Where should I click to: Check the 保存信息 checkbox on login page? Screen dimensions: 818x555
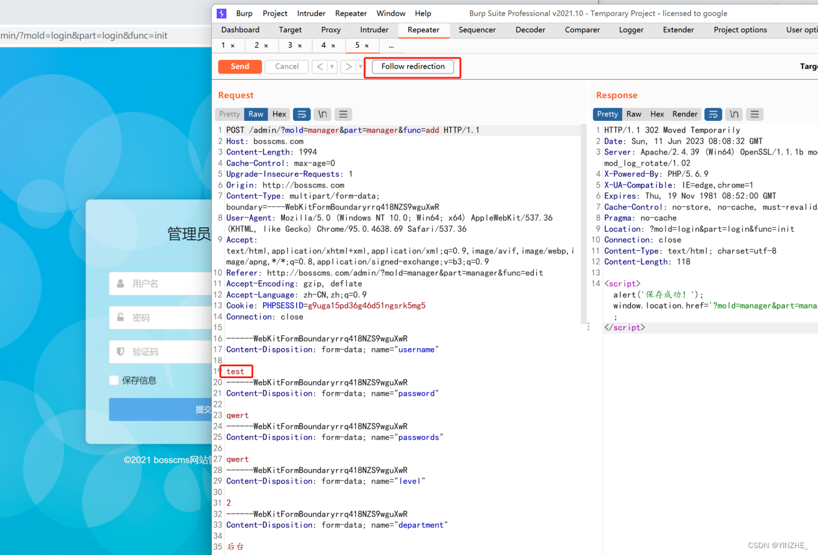click(114, 380)
